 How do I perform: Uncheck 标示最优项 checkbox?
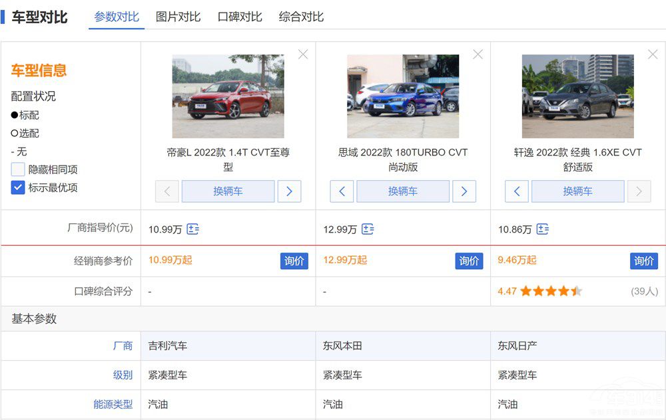pyautogui.click(x=18, y=188)
